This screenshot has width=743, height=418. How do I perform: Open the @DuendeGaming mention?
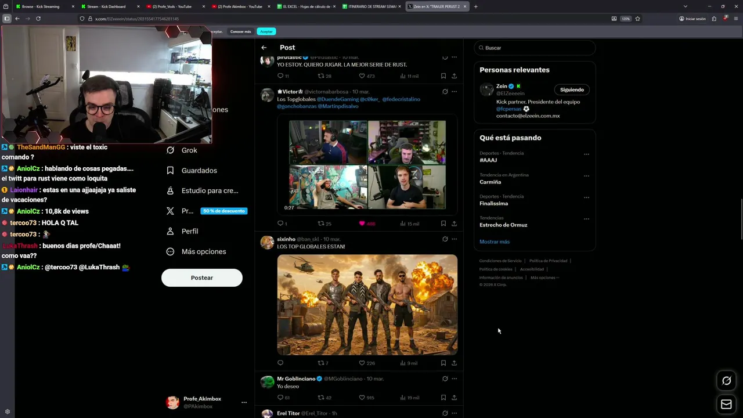click(x=337, y=99)
